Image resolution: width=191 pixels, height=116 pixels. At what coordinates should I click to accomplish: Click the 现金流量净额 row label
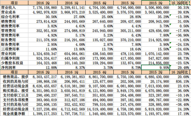click(x=14, y=114)
